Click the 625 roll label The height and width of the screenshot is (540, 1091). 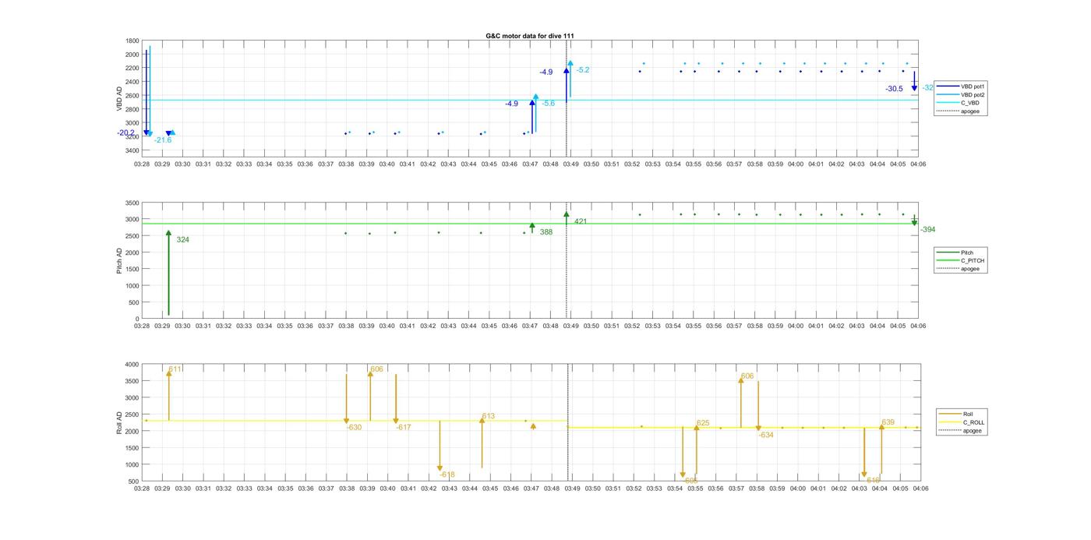[703, 423]
